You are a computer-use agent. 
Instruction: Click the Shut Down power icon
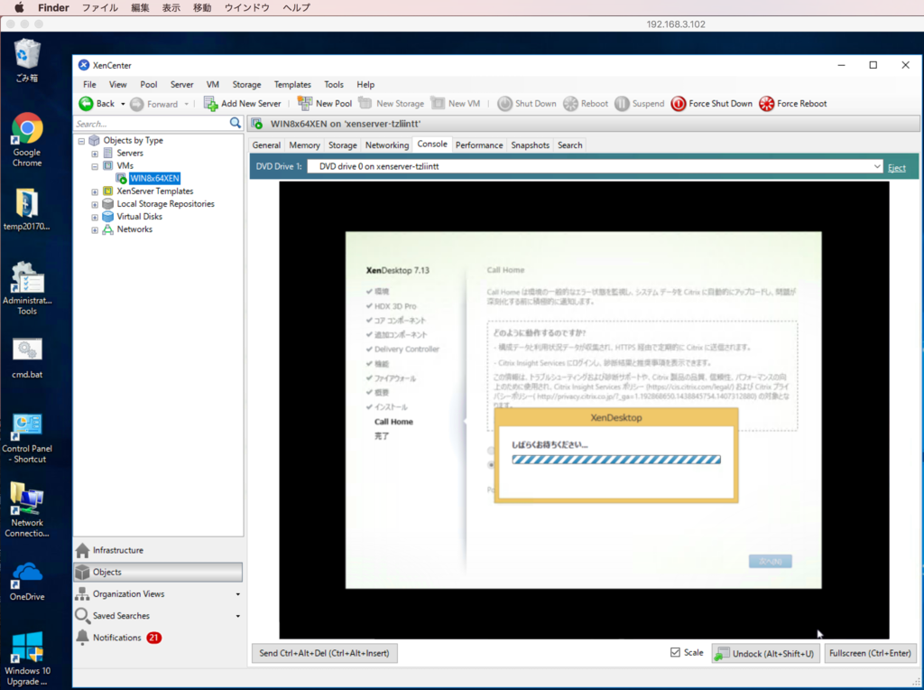tap(504, 104)
